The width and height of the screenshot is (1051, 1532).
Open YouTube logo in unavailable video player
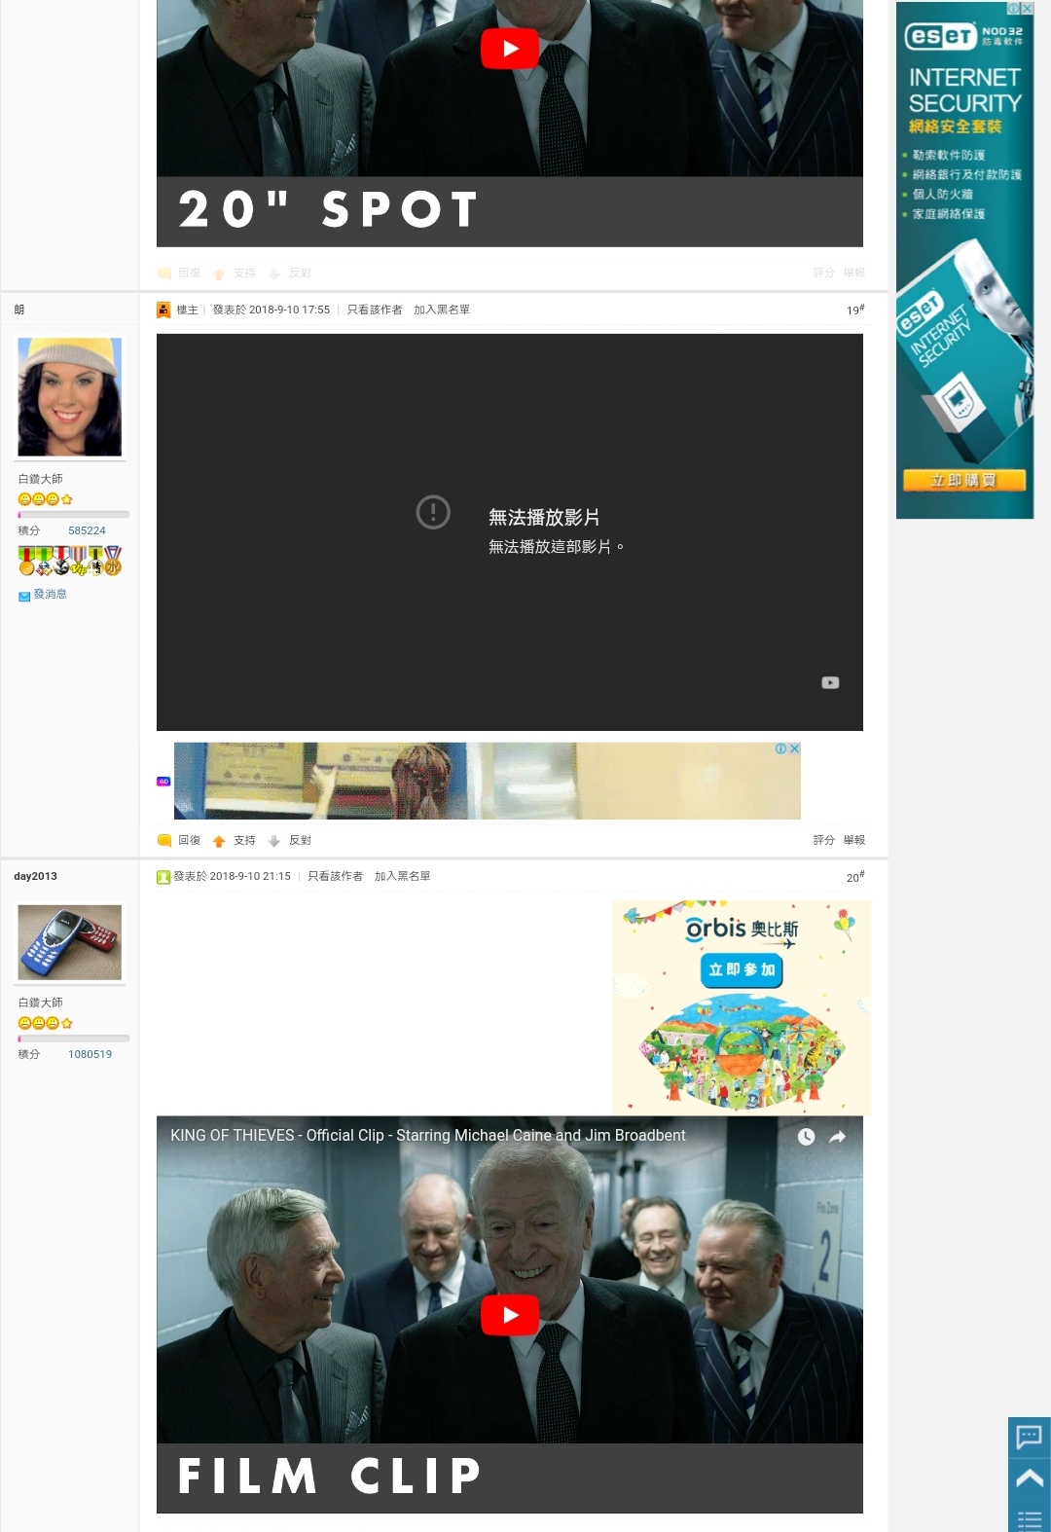(x=830, y=683)
